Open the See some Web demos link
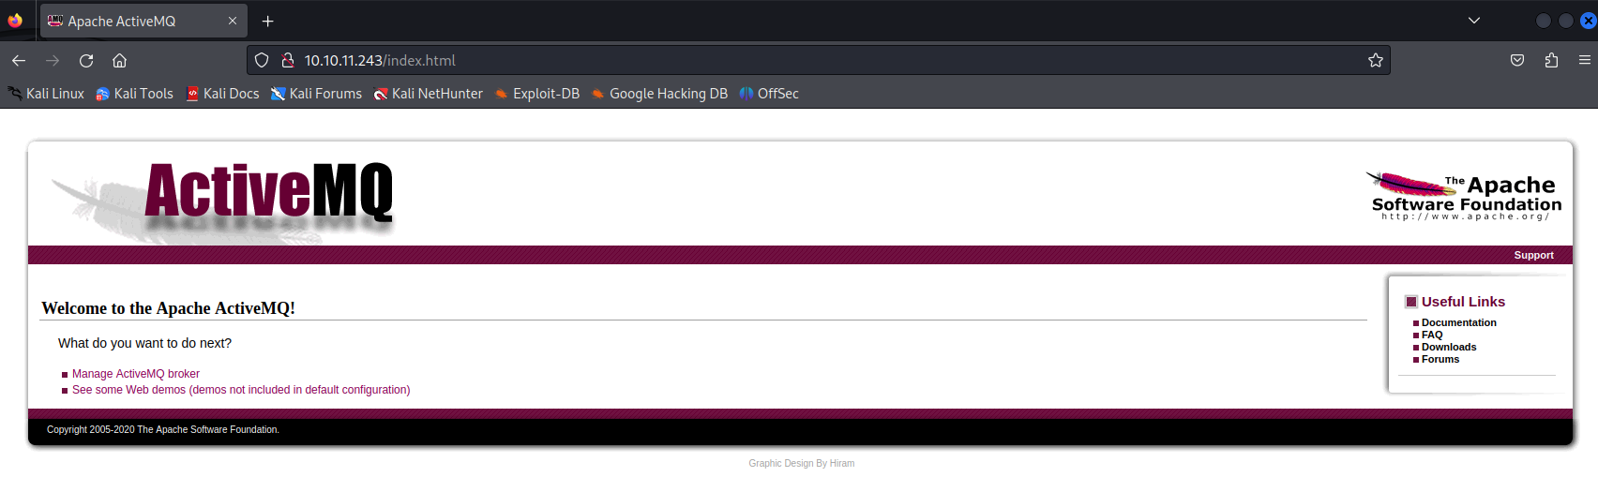The image size is (1598, 492). (241, 390)
